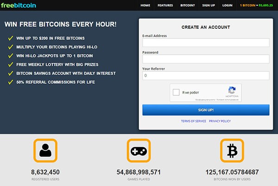The image size is (278, 186).
Task: Open the FEATURES menu item
Action: click(165, 5)
